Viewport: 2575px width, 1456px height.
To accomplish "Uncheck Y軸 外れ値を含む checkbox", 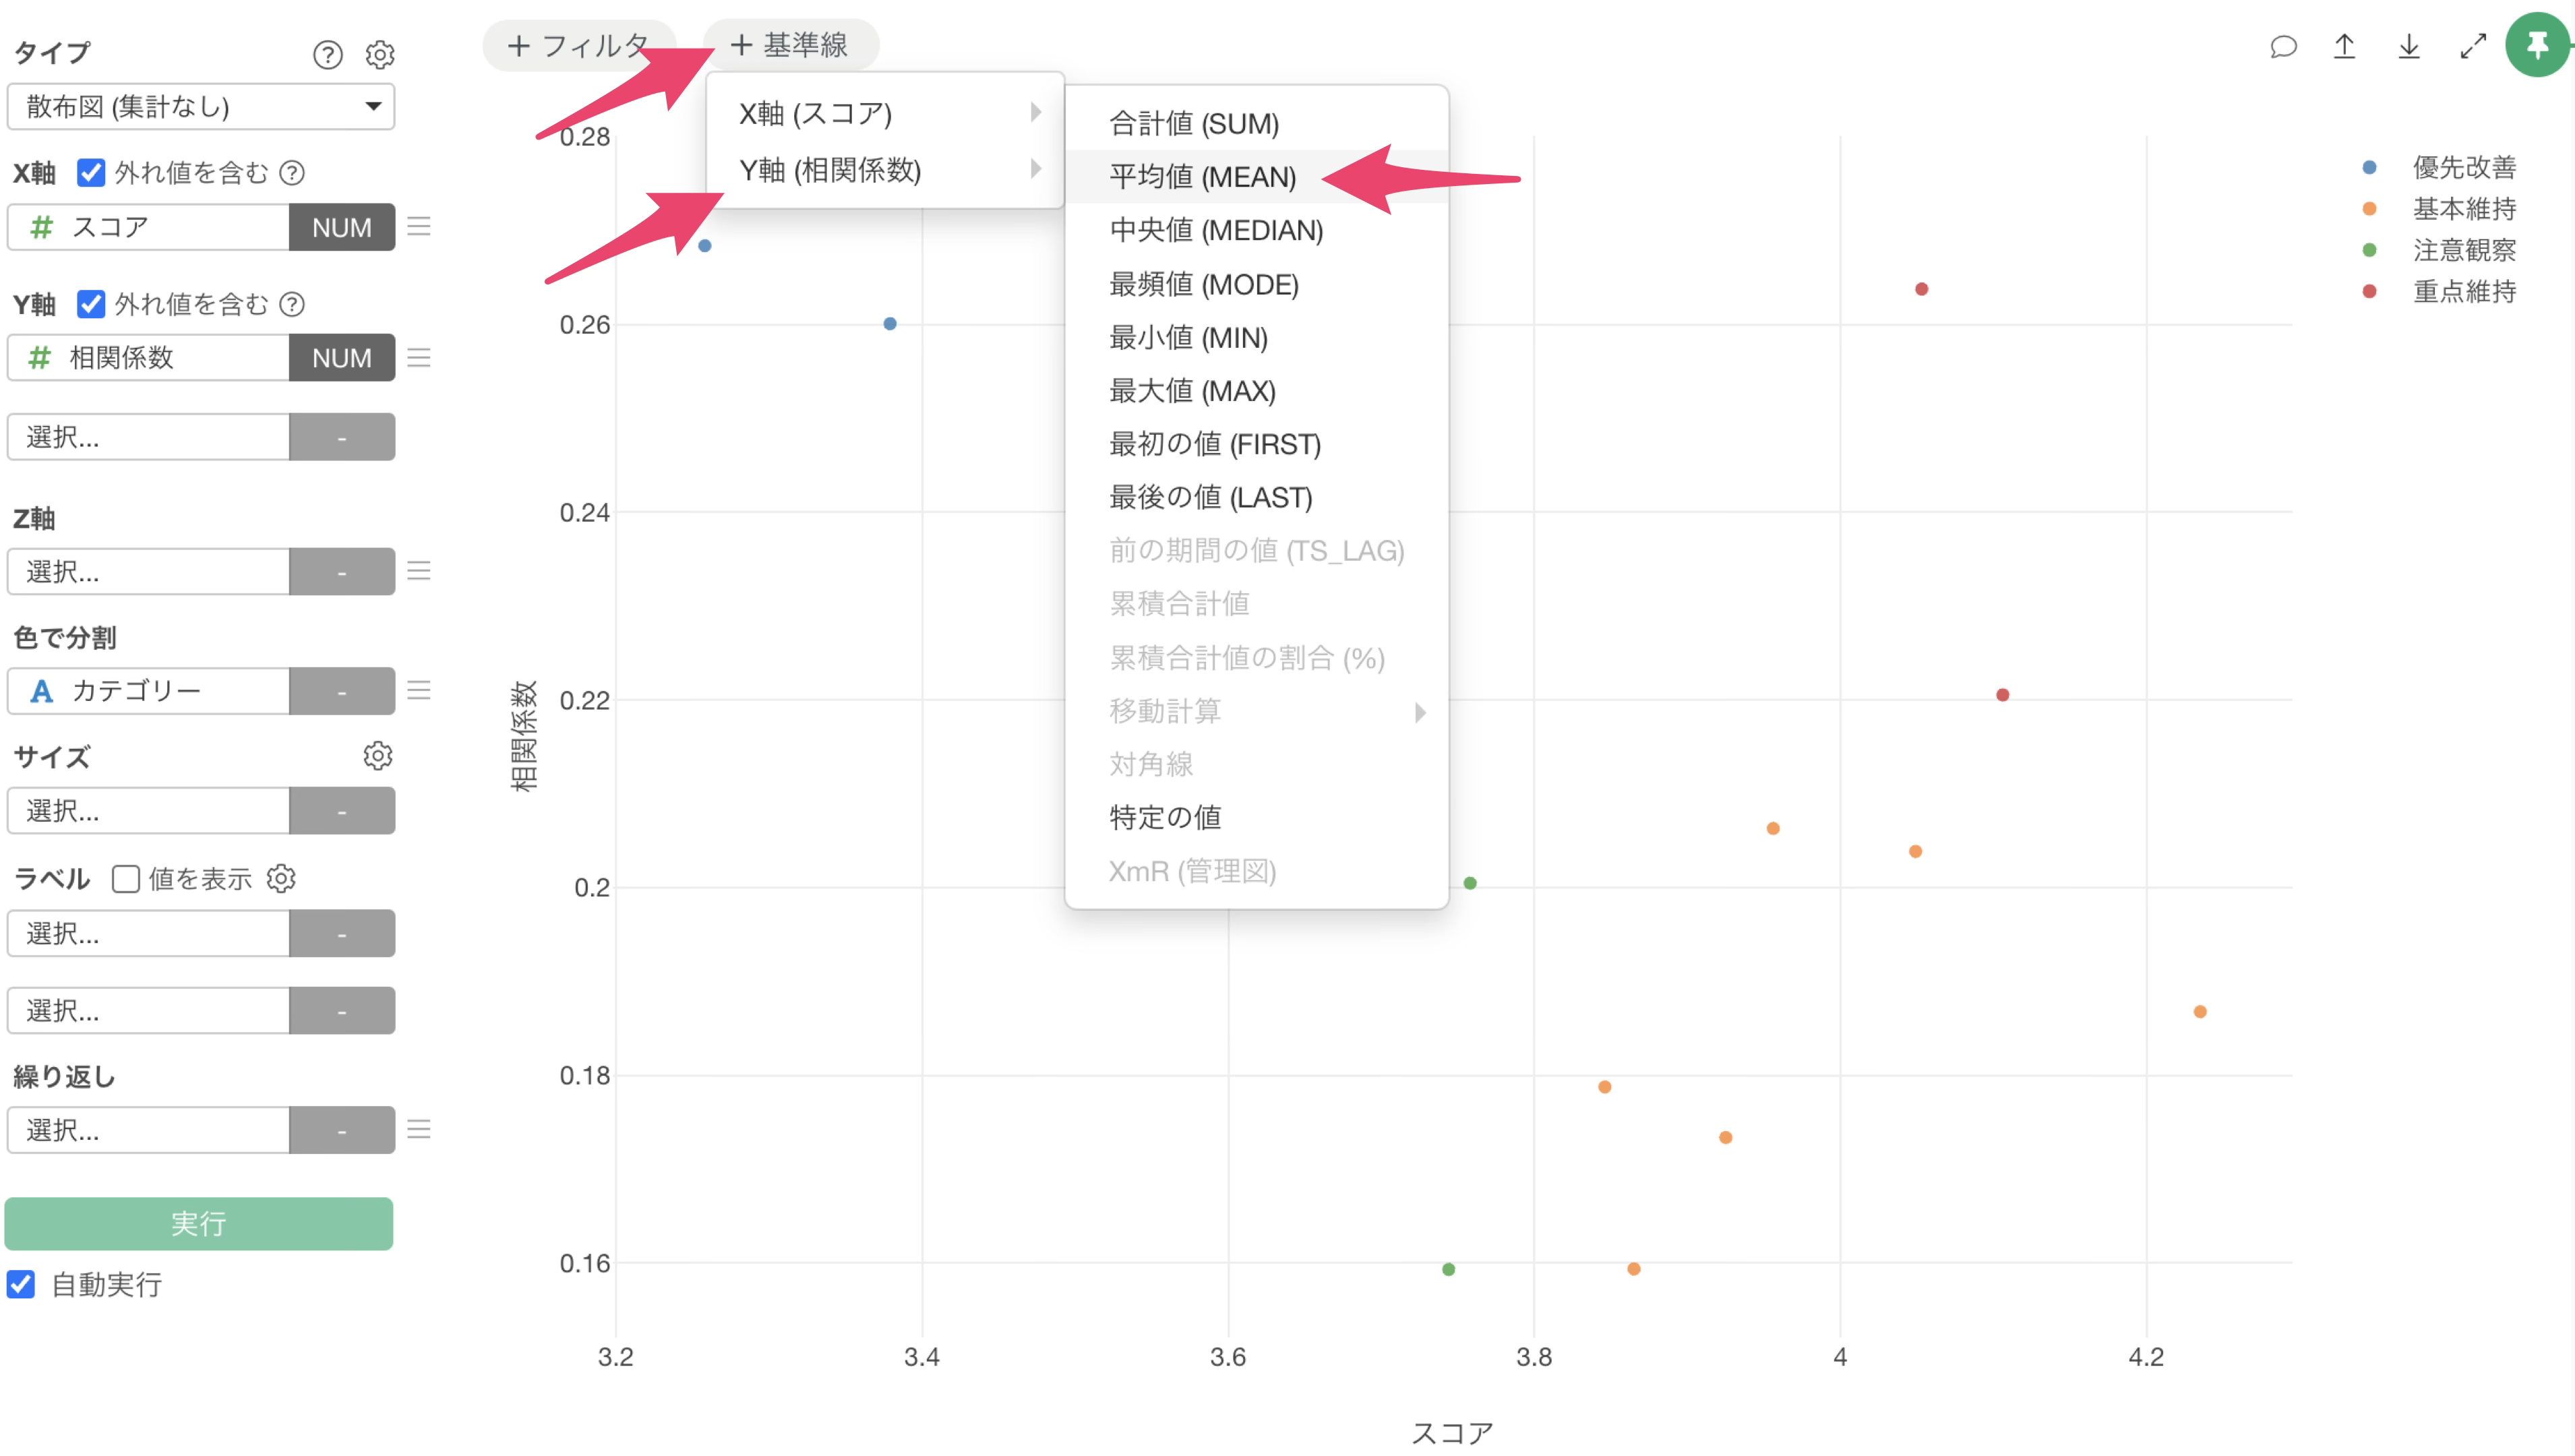I will click(x=91, y=304).
